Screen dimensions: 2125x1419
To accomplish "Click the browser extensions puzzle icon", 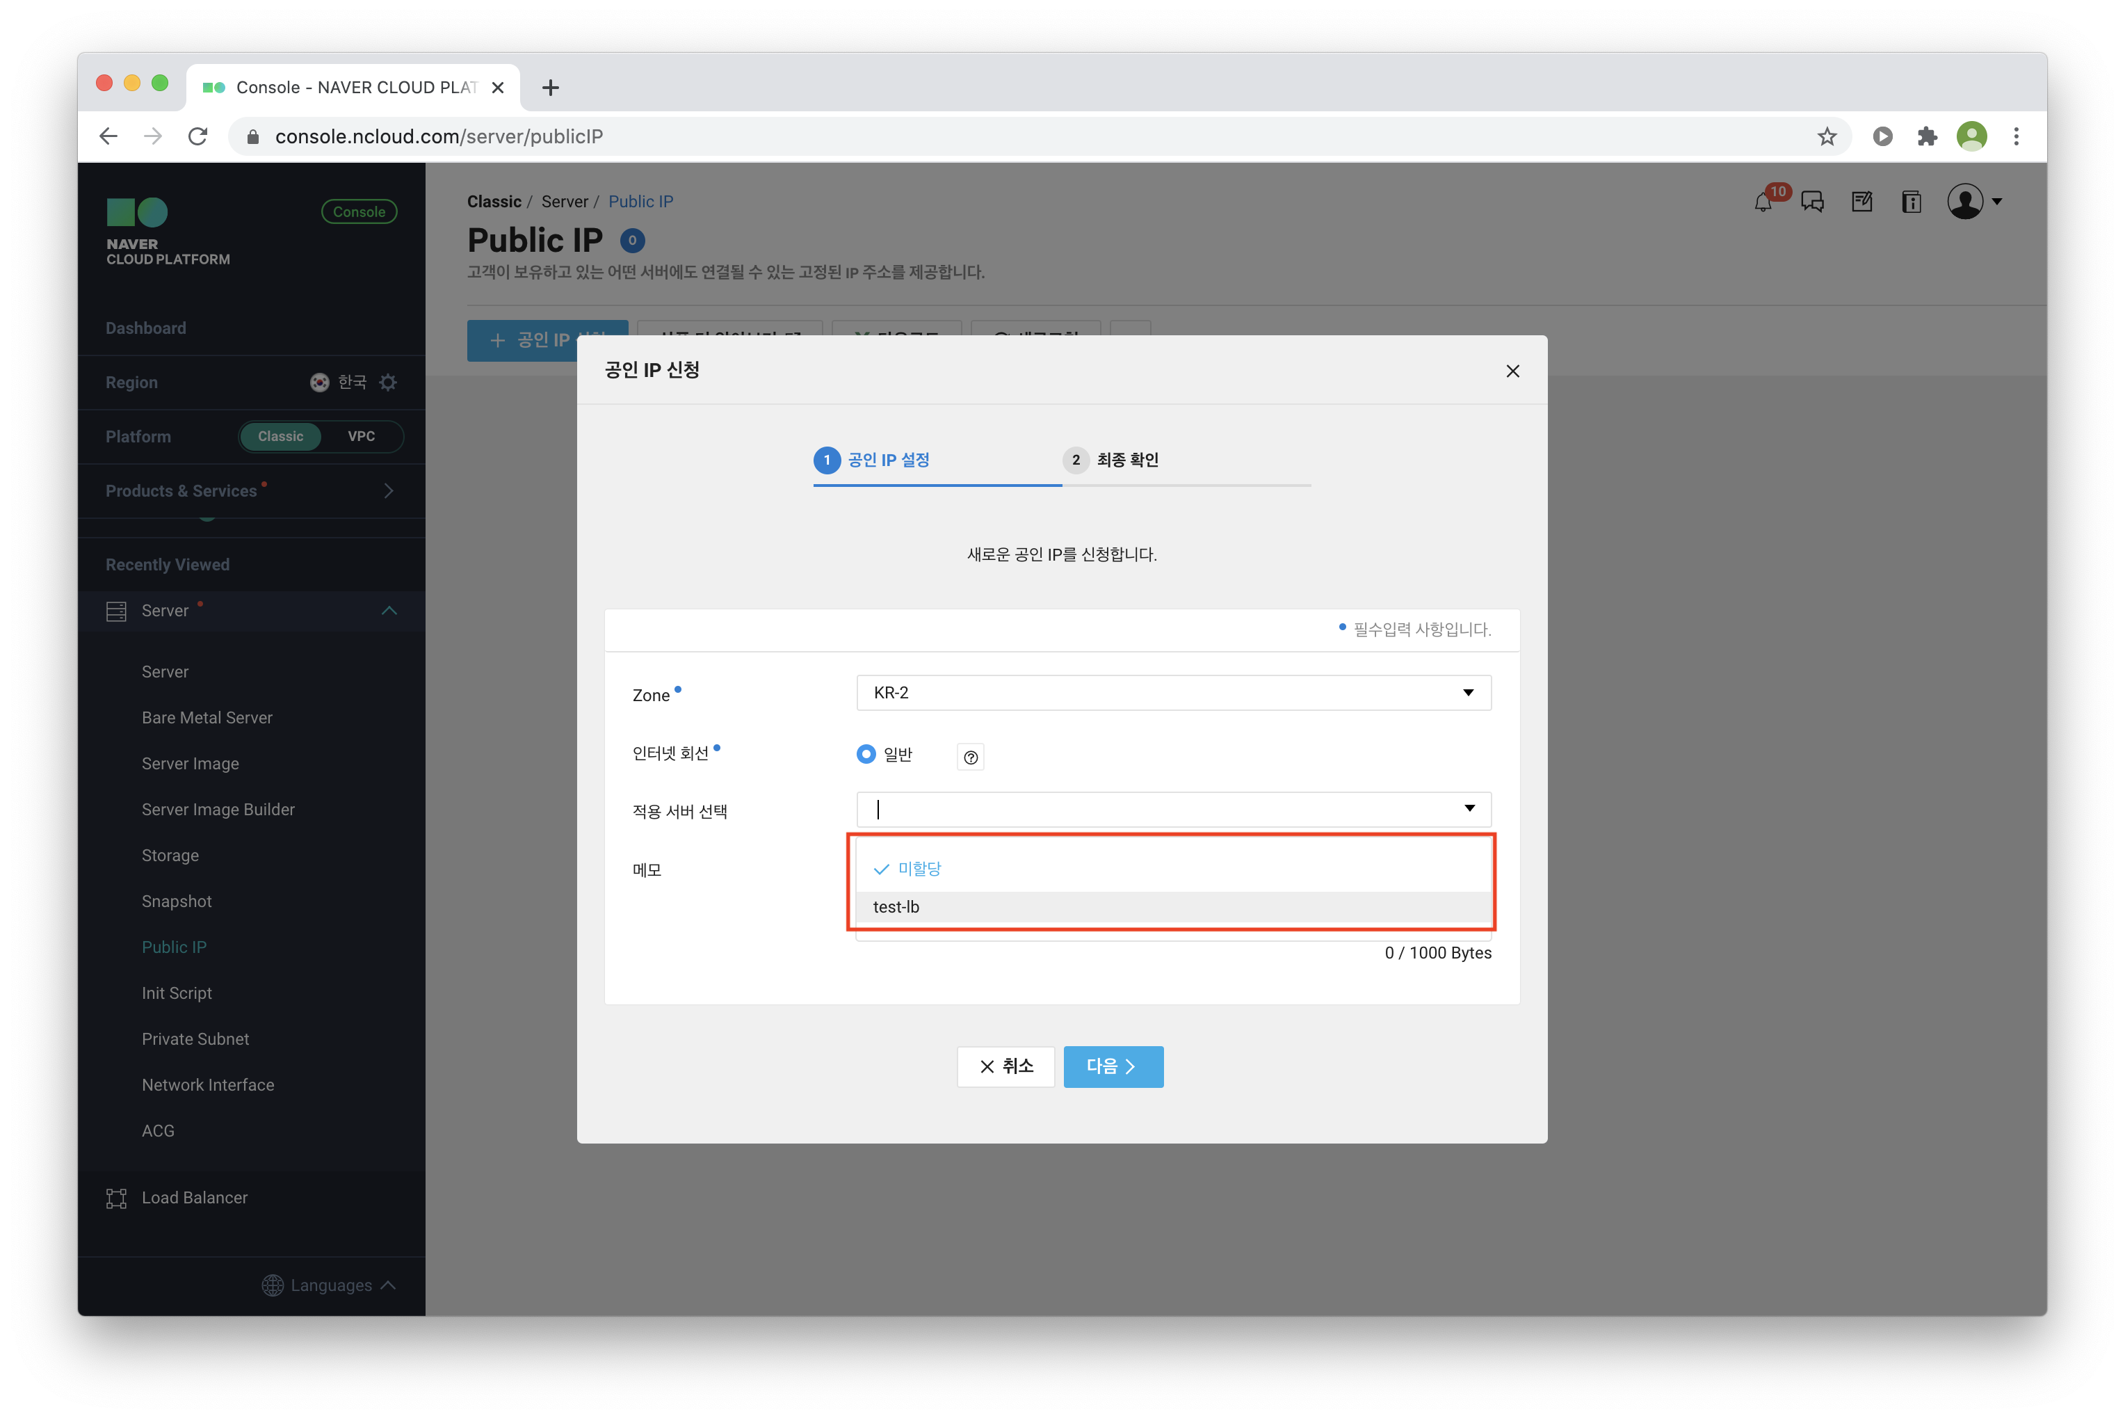I will pyautogui.click(x=1927, y=136).
